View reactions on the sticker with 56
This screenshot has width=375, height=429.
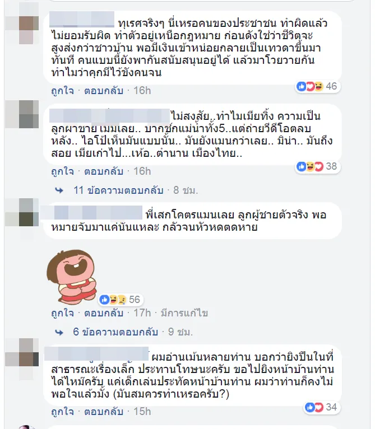coord(121,300)
